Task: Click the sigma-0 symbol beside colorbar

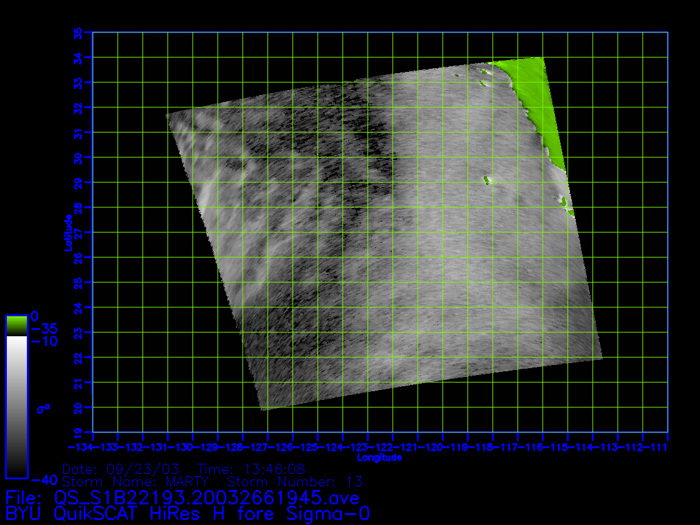Action: pyautogui.click(x=43, y=409)
